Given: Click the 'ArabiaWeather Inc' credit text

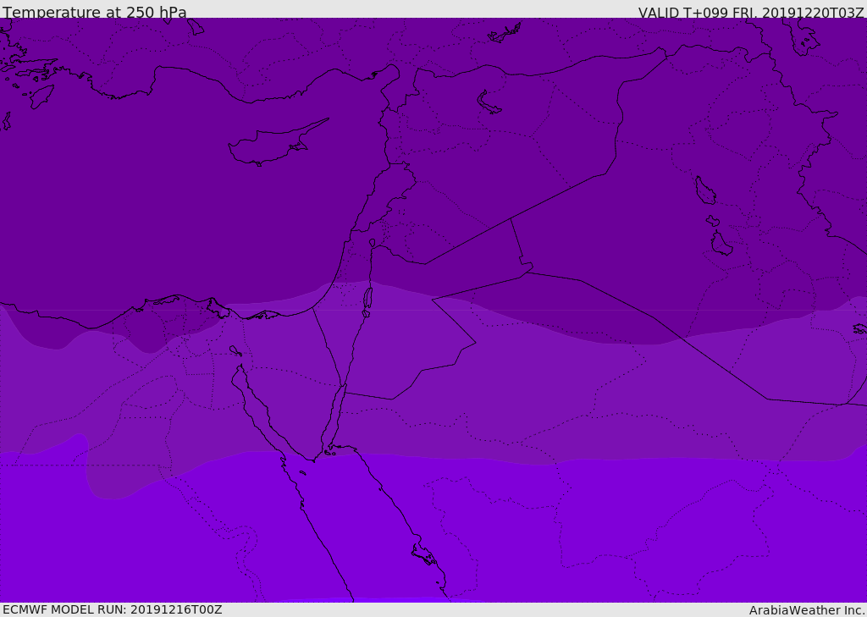Looking at the screenshot, I should (x=807, y=610).
